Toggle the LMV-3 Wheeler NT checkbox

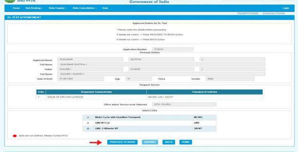(88, 129)
